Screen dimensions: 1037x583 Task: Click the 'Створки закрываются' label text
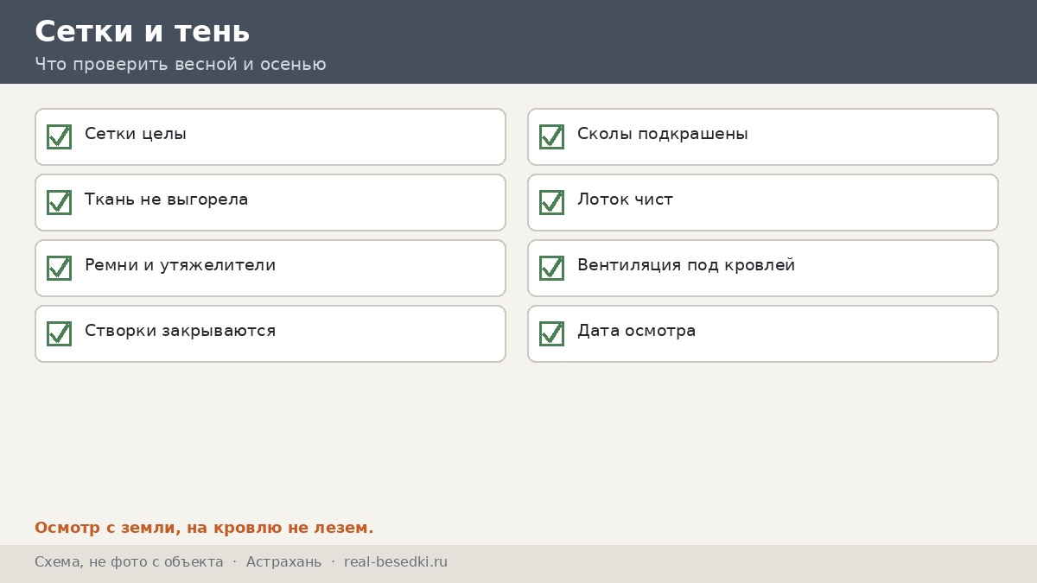tap(180, 332)
